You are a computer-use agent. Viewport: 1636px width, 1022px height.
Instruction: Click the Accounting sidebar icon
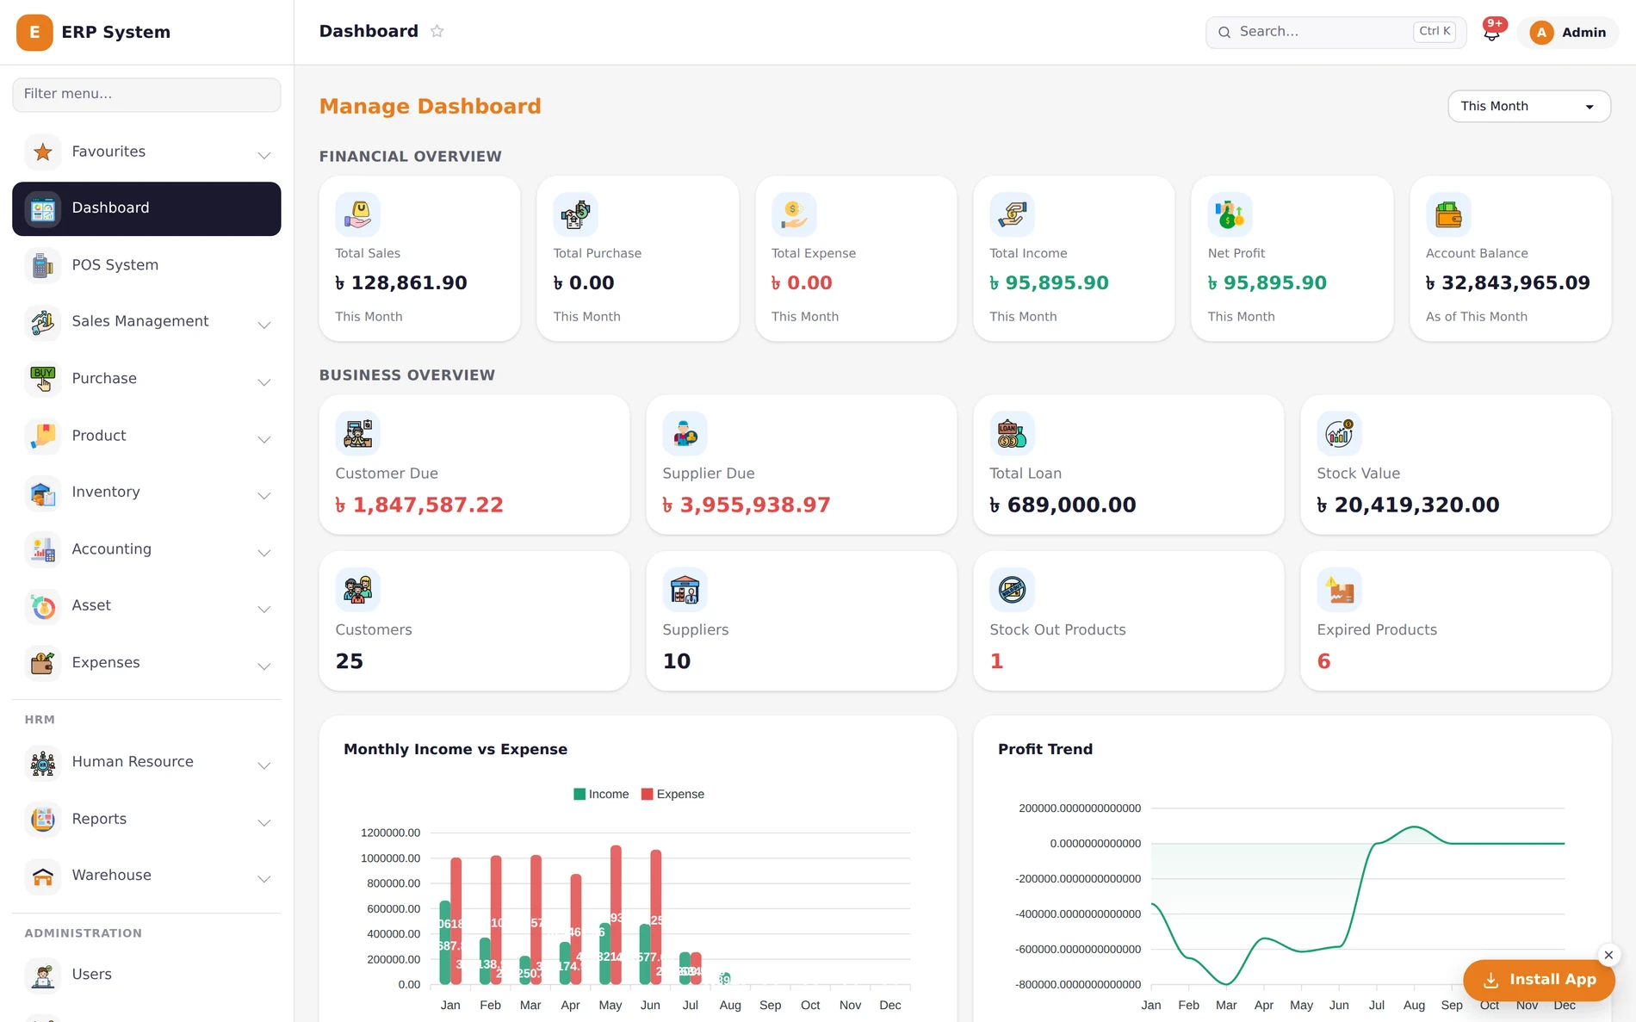pyautogui.click(x=43, y=549)
